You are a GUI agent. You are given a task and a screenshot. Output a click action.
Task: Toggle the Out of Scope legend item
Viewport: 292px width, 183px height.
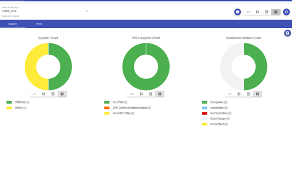point(217,118)
